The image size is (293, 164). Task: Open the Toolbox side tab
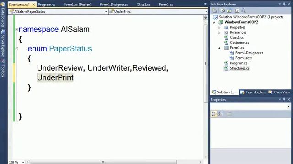tap(3, 68)
